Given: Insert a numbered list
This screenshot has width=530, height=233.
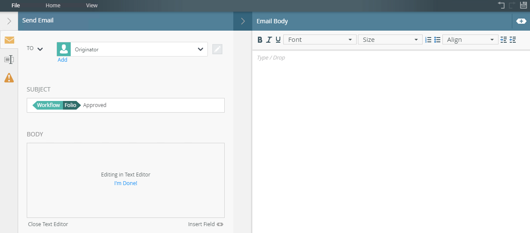Looking at the screenshot, I should 428,40.
